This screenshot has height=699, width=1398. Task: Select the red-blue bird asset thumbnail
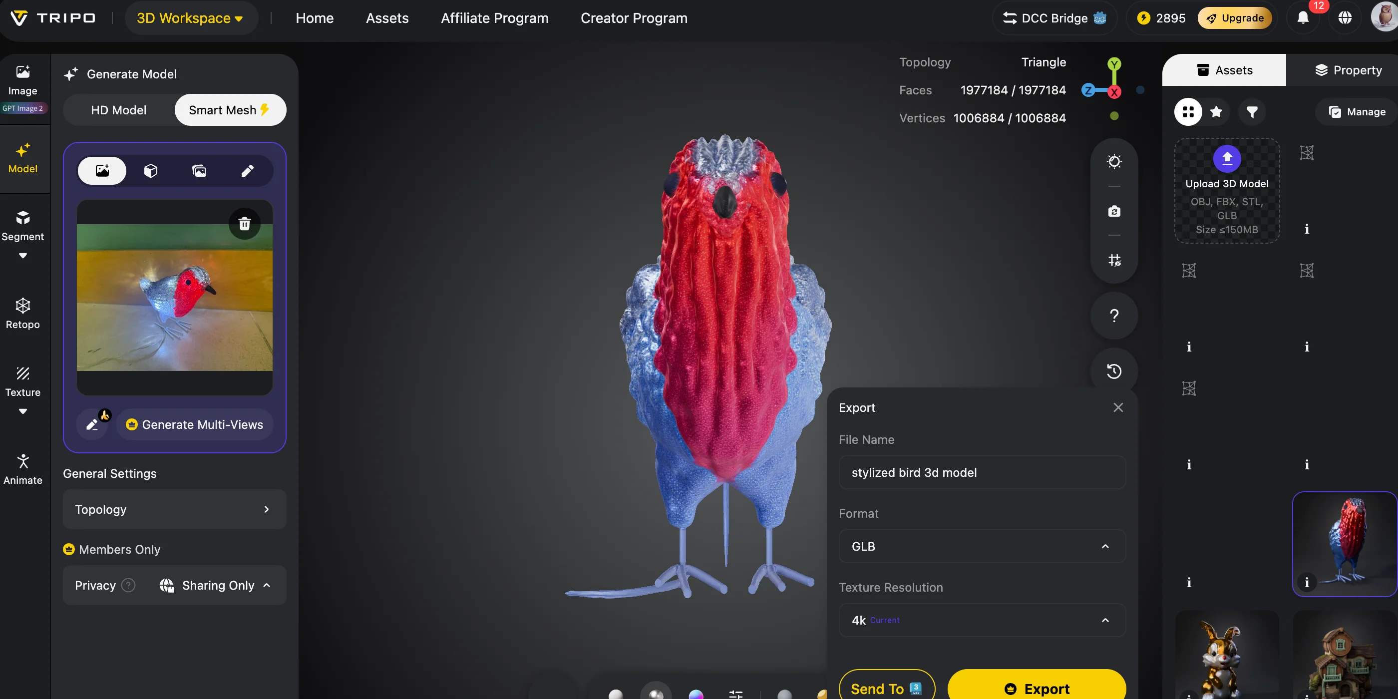pos(1344,544)
